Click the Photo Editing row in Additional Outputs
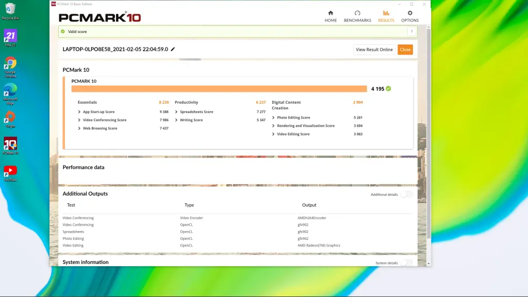 click(238, 238)
